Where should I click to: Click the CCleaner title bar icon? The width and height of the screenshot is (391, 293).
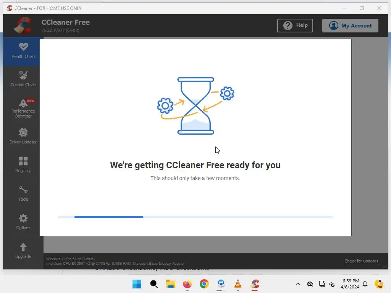(x=10, y=8)
